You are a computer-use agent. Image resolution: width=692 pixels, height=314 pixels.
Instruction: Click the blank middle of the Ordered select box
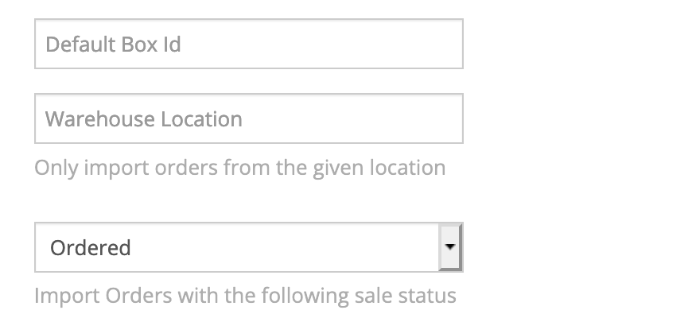click(x=282, y=247)
